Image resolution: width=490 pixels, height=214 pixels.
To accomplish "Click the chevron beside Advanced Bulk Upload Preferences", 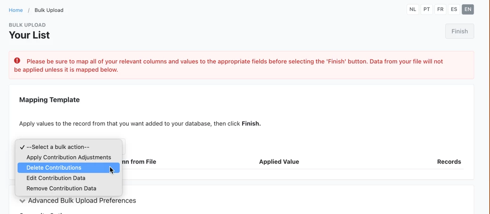I will pos(22,200).
